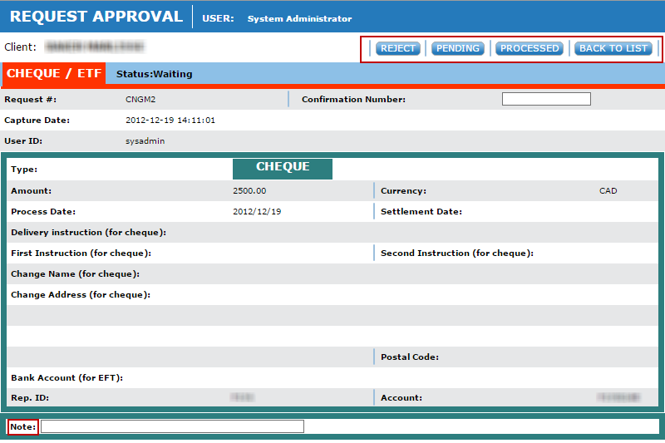665x443 pixels.
Task: Click the Note: label
Action: [23, 426]
